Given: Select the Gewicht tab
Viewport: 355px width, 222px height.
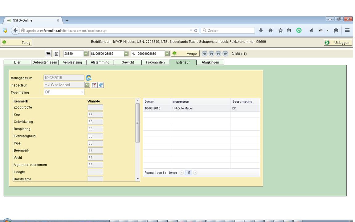Looking at the screenshot, I should [128, 62].
